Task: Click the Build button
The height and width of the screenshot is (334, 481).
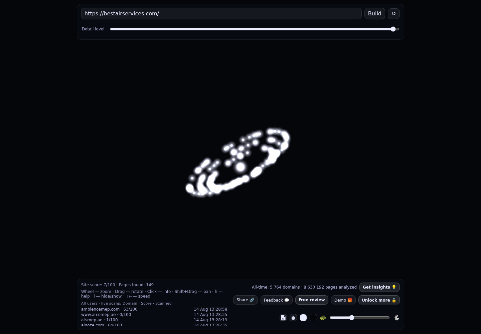Action: pos(375,14)
